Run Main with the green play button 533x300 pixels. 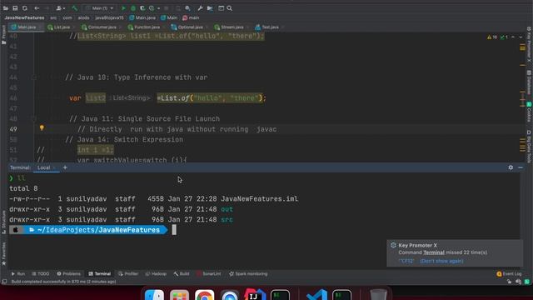(123, 8)
